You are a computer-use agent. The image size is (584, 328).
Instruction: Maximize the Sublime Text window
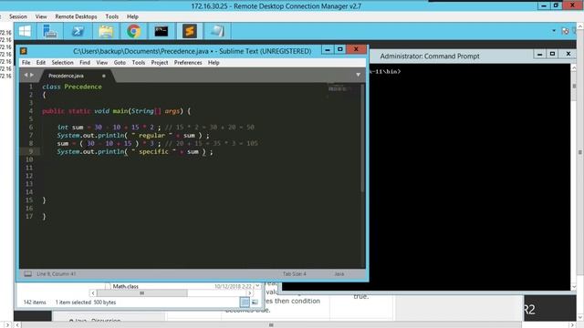click(340, 49)
